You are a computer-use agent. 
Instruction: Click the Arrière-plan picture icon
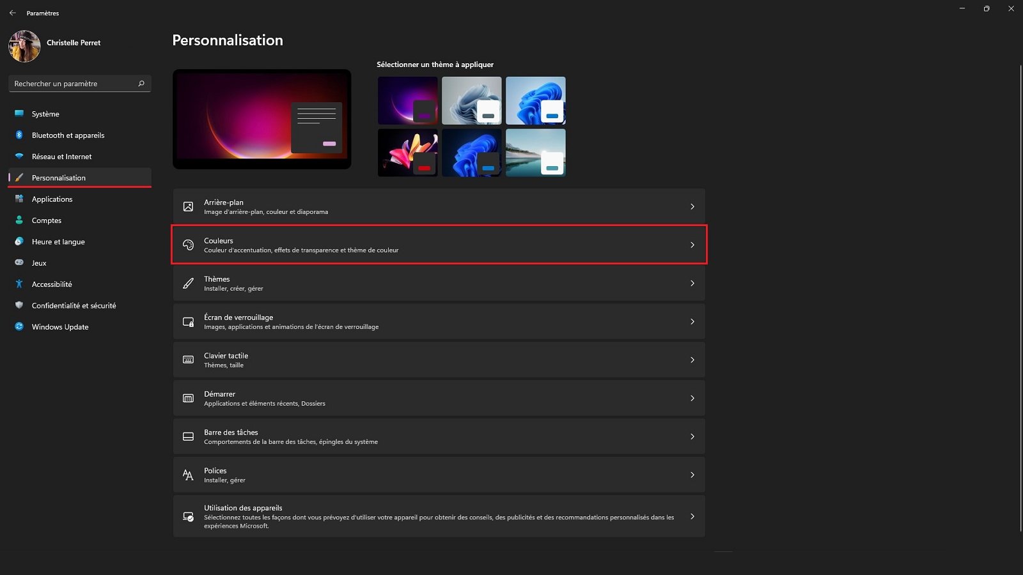click(188, 206)
